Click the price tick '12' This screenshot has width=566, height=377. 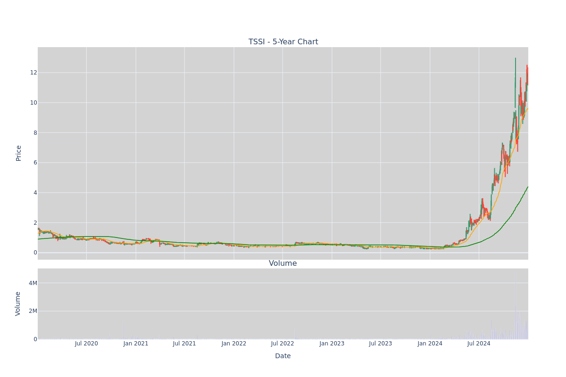33,73
